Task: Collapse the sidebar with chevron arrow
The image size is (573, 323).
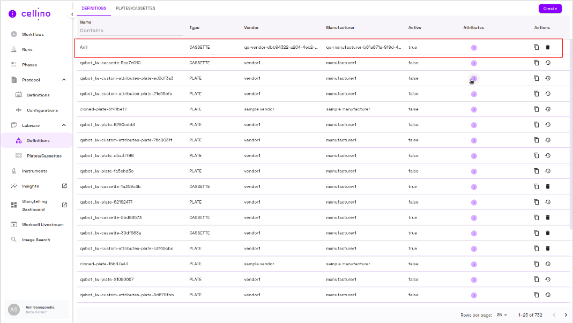Action: click(x=72, y=14)
